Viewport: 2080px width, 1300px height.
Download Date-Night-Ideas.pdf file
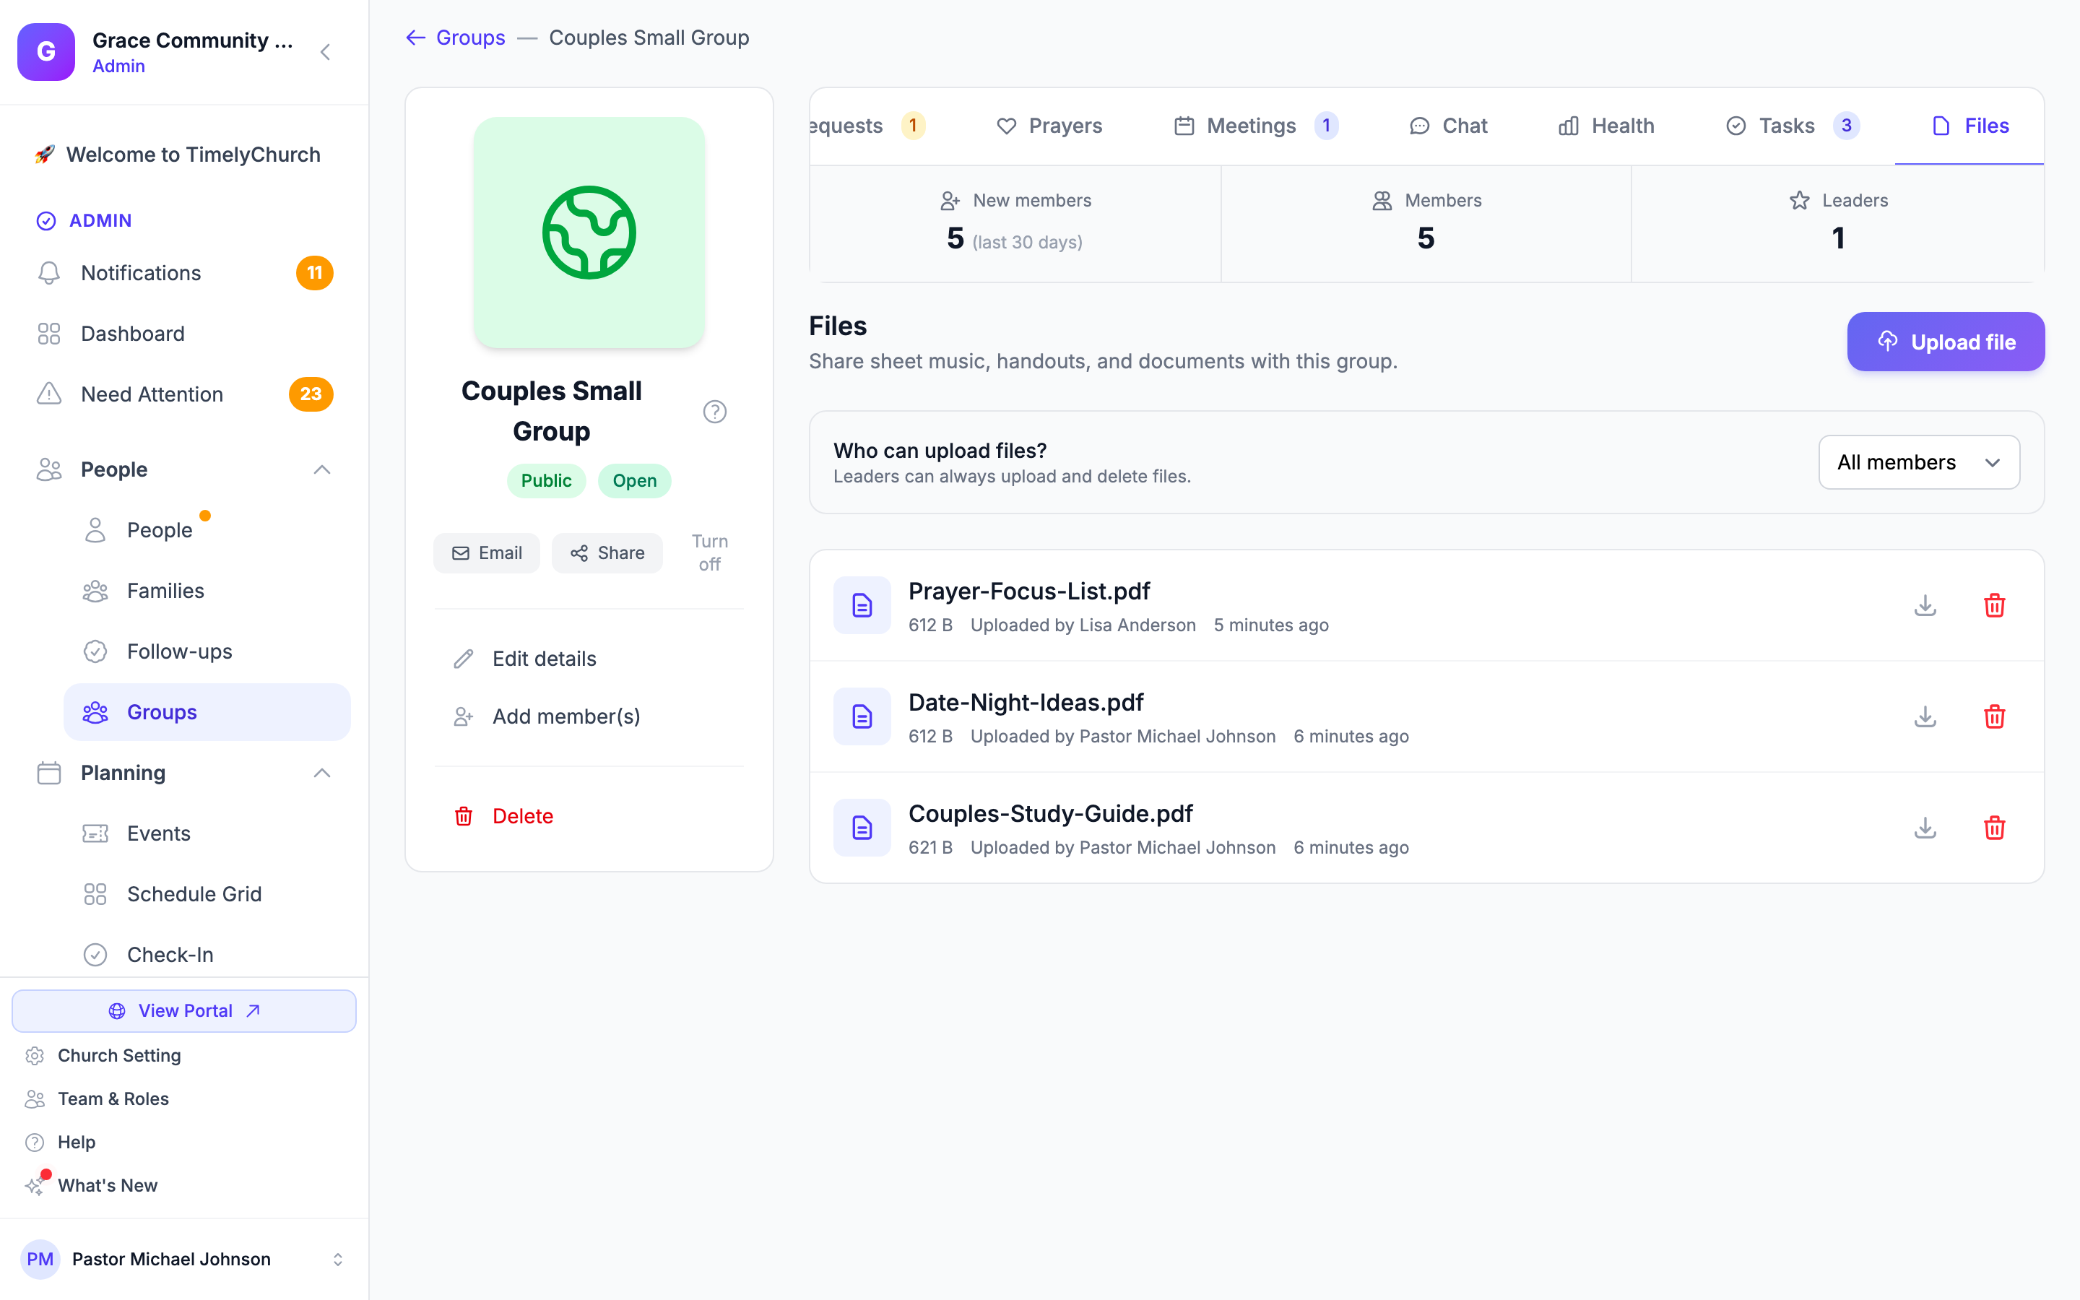click(1925, 716)
